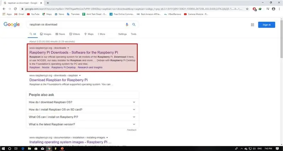
Task: Open the More search options menu
Action: [102, 34]
